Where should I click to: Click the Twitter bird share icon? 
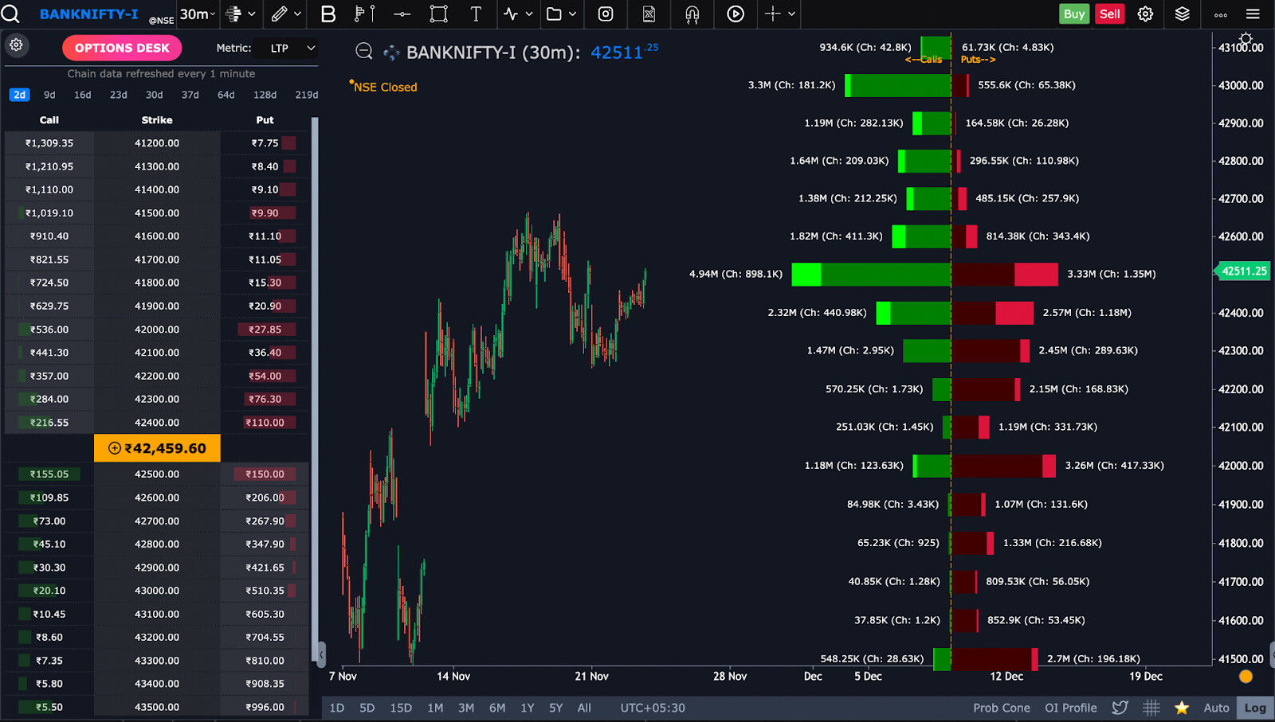1120,708
